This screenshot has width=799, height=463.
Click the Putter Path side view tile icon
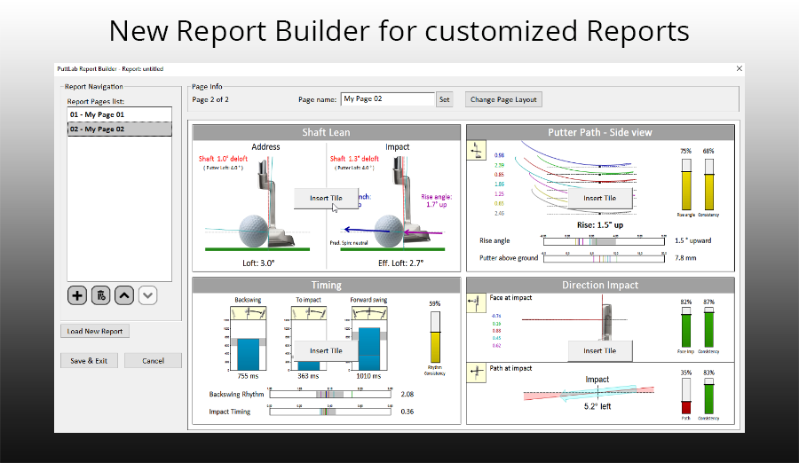(x=477, y=150)
